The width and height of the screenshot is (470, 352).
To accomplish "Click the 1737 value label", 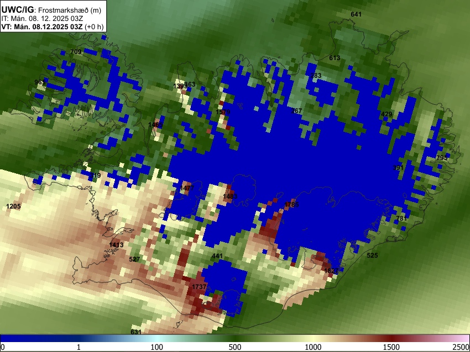I will click(199, 287).
